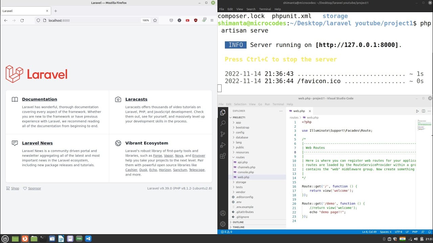Open the Terminal menu in the terminal window
This screenshot has height=243, width=433.
coord(265,9)
